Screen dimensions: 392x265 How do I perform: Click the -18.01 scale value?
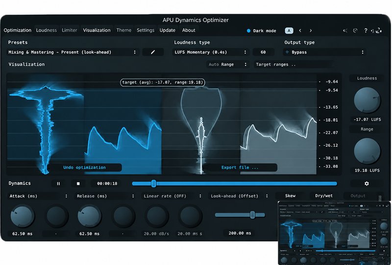pos(330,120)
